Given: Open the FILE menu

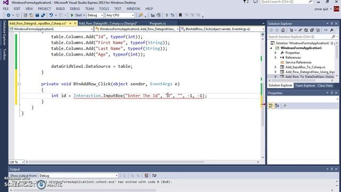Looking at the screenshot, I should click(6, 9).
